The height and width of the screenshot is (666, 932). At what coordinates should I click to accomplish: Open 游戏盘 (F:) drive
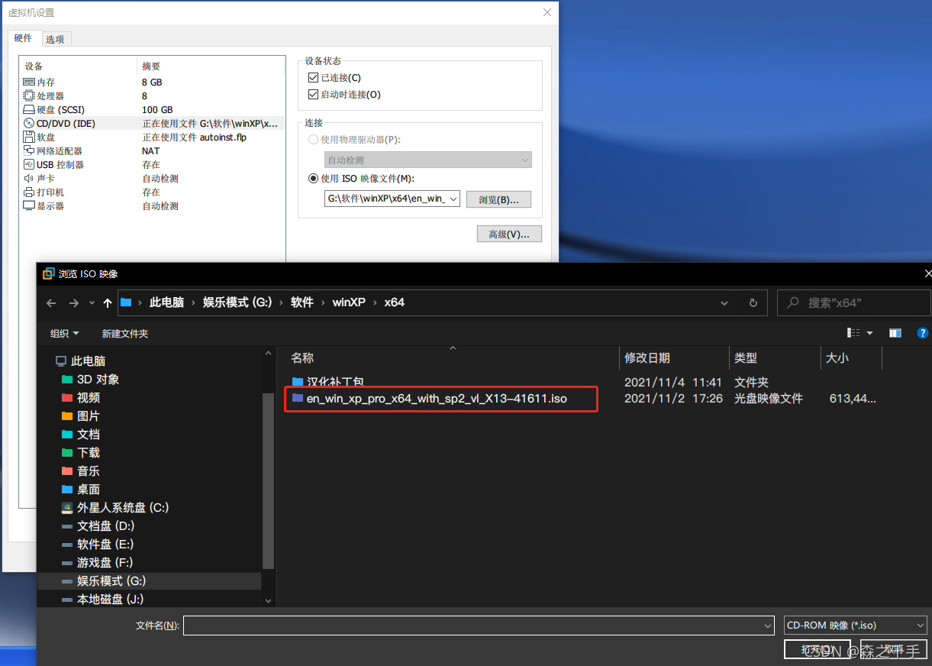click(x=97, y=563)
